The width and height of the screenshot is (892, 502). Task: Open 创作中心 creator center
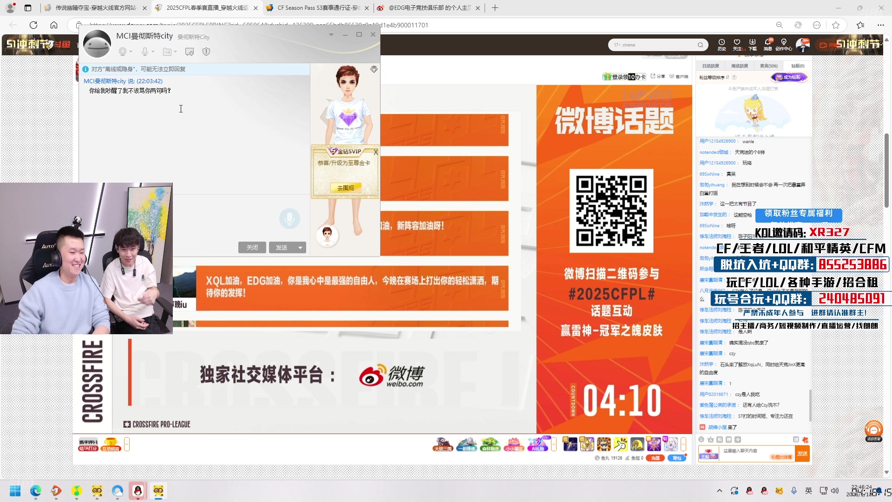pyautogui.click(x=784, y=45)
